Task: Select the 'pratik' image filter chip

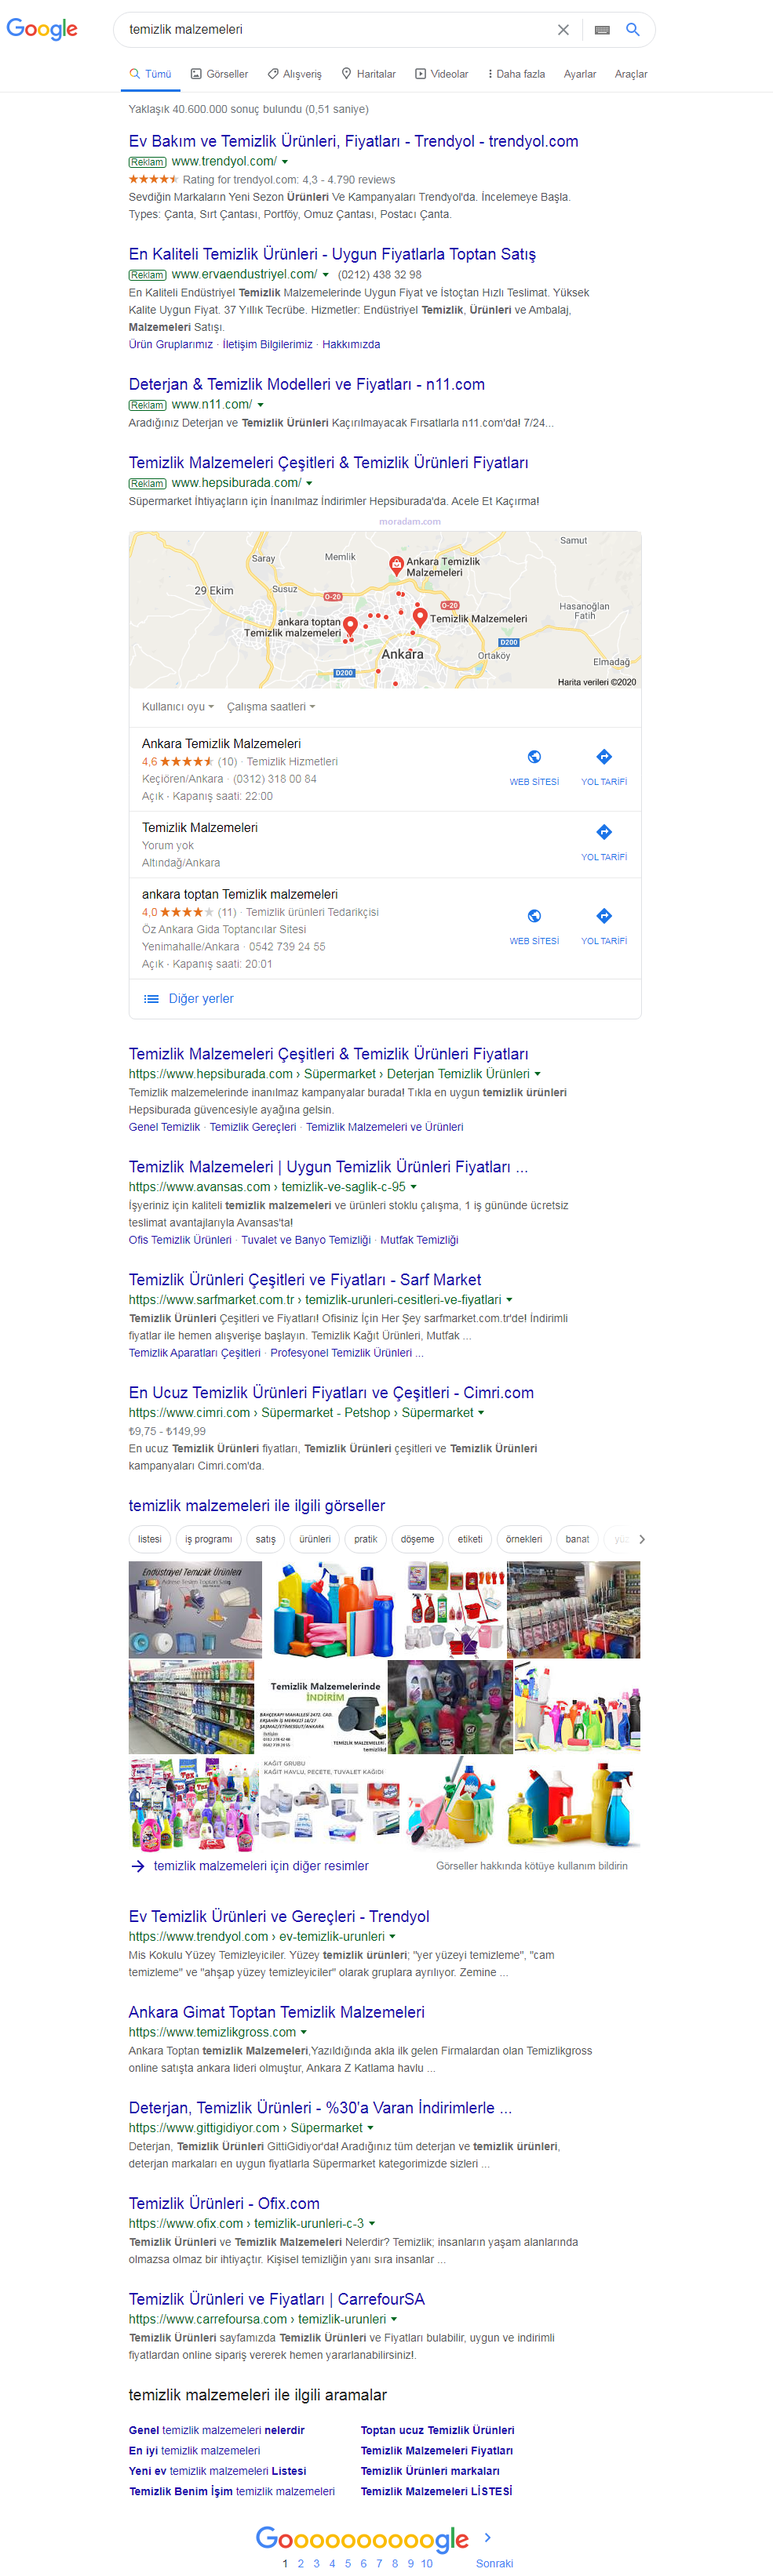Action: pyautogui.click(x=366, y=1539)
